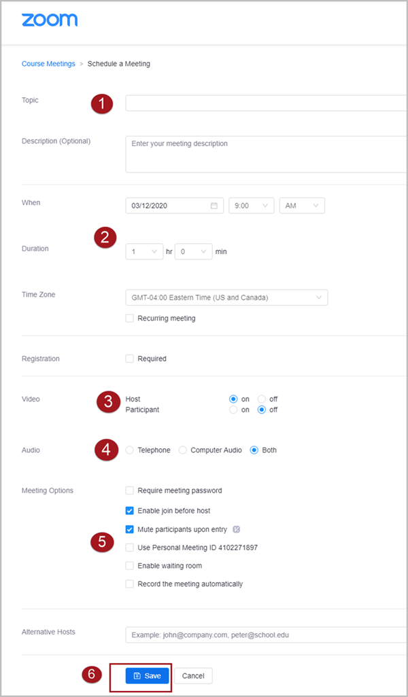Image resolution: width=408 pixels, height=697 pixels.
Task: Open the calendar icon in date field
Action: coord(214,206)
